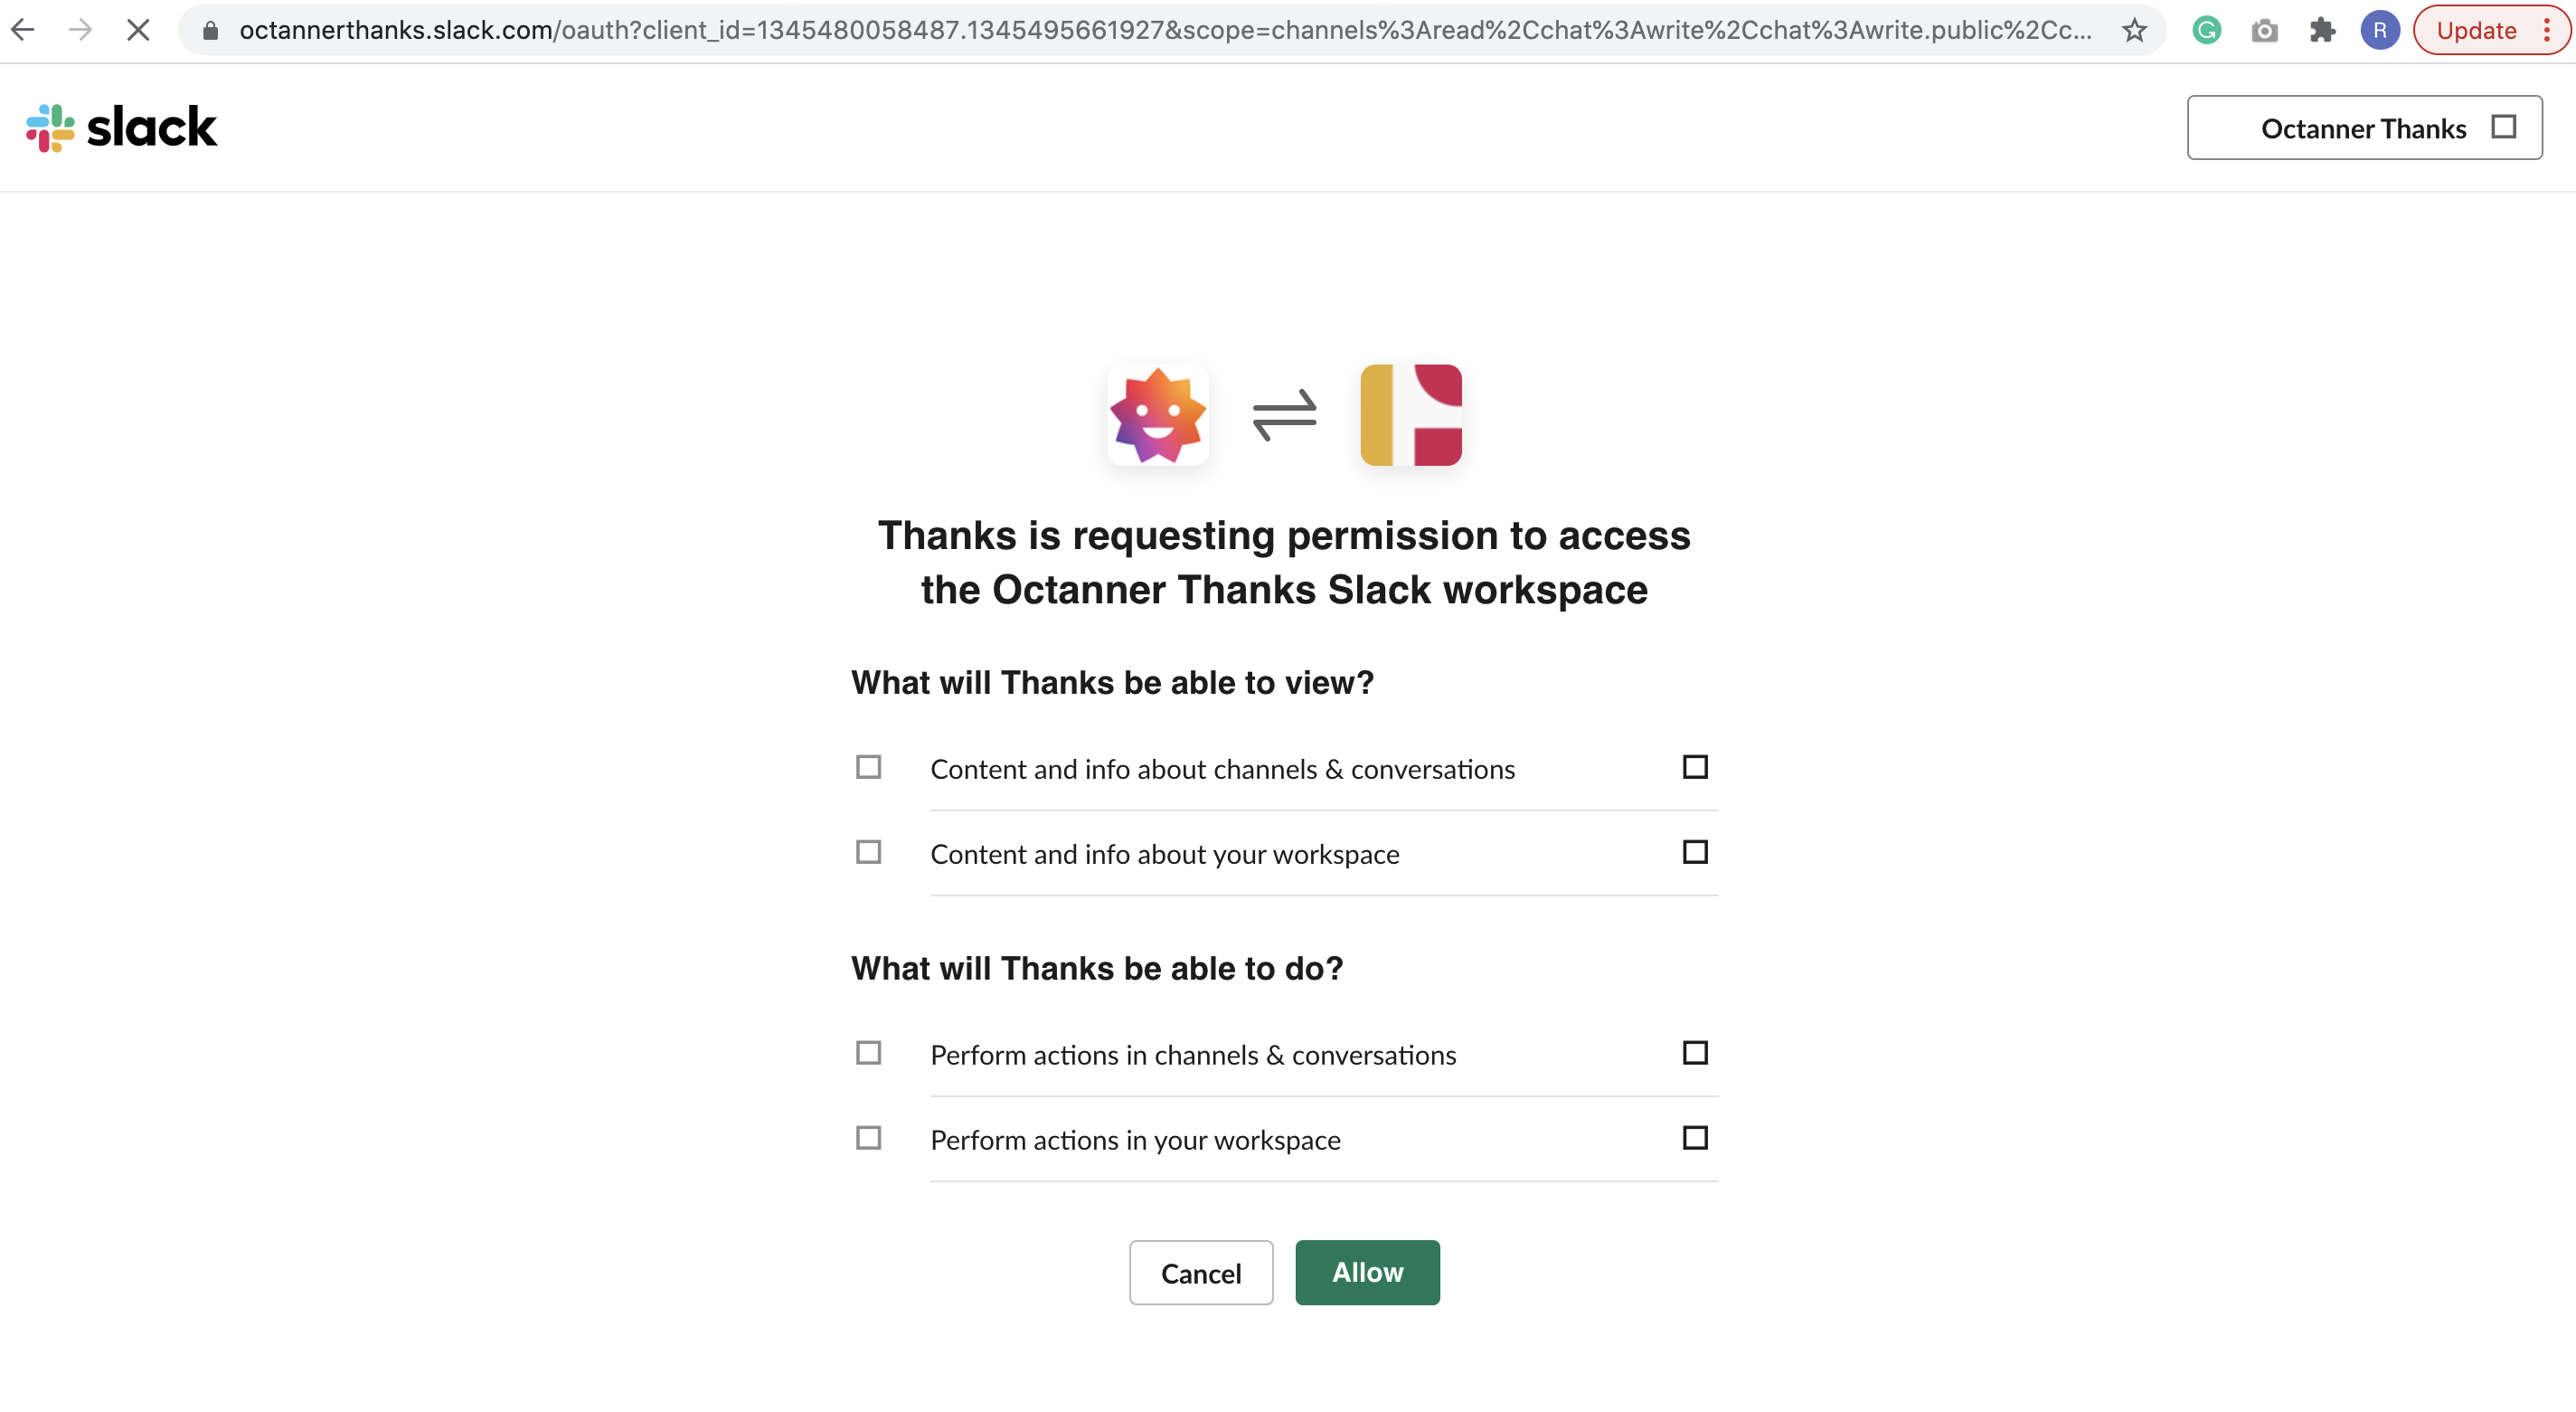Open the Chrome profile avatar R

tap(2379, 31)
